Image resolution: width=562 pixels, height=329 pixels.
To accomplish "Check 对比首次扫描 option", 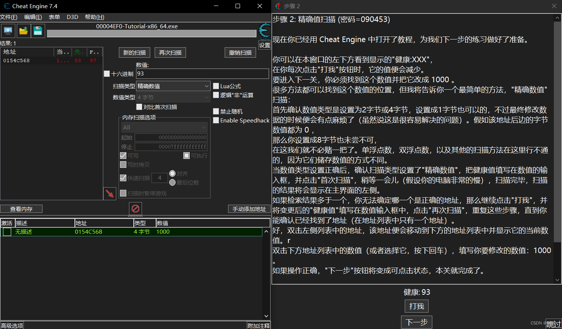I will point(139,107).
